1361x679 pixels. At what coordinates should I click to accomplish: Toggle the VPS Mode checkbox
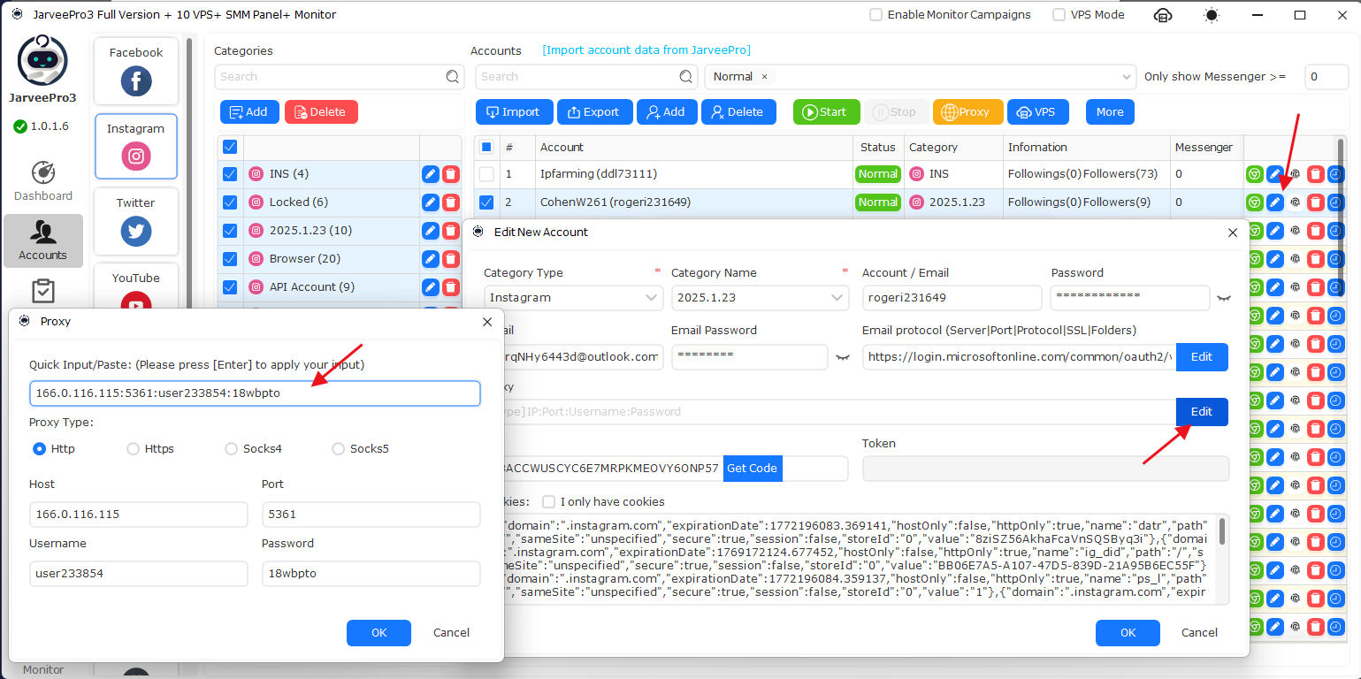click(x=1059, y=15)
